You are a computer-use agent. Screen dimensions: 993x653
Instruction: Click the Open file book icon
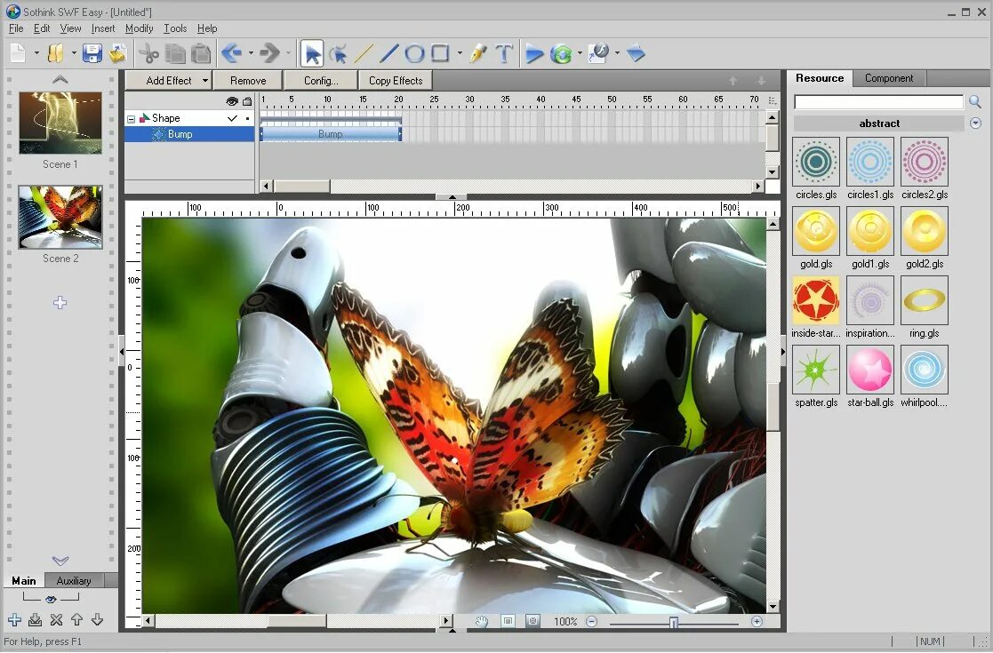pos(56,54)
